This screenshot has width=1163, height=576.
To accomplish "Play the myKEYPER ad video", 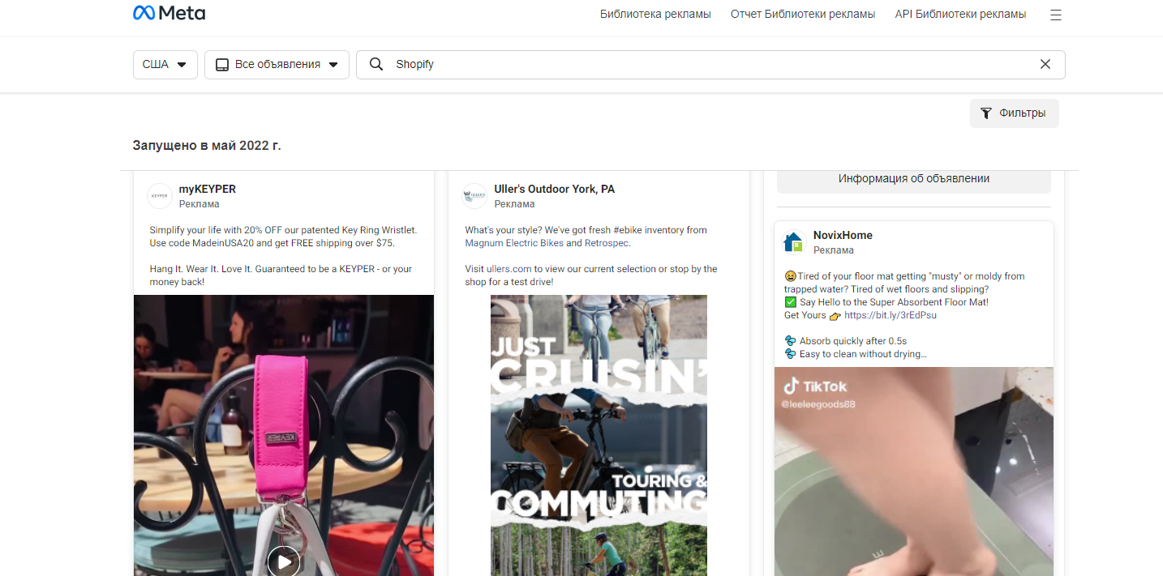I will point(283,561).
